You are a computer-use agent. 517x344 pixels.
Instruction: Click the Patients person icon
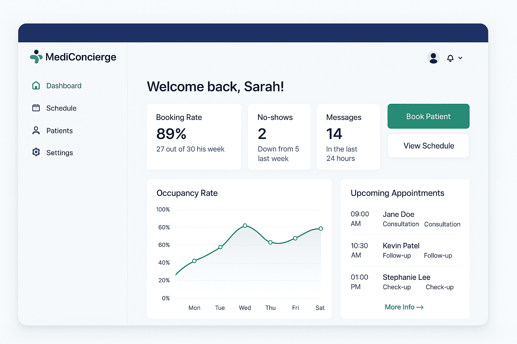(36, 130)
